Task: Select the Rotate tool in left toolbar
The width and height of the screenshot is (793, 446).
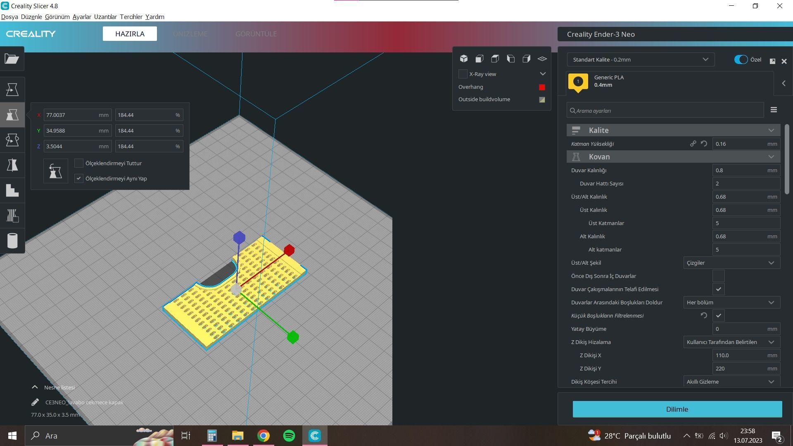Action: click(x=12, y=140)
